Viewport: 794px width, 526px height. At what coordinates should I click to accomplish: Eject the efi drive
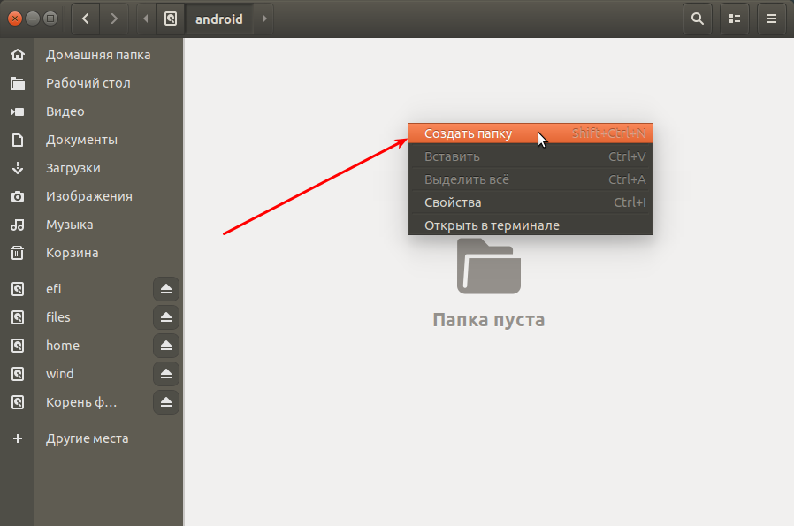[165, 288]
